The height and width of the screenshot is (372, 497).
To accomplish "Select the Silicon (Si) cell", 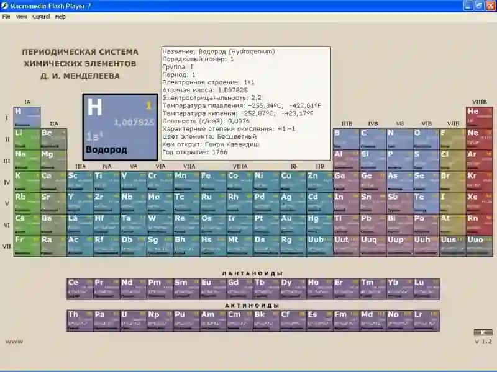I will point(373,161).
